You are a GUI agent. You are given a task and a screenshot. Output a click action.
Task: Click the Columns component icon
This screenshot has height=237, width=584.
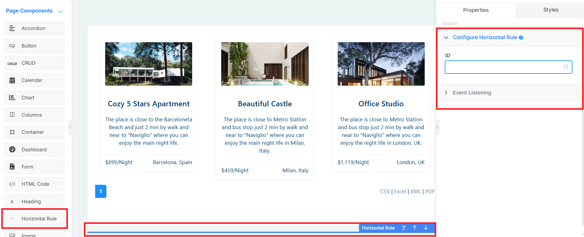[x=12, y=115]
